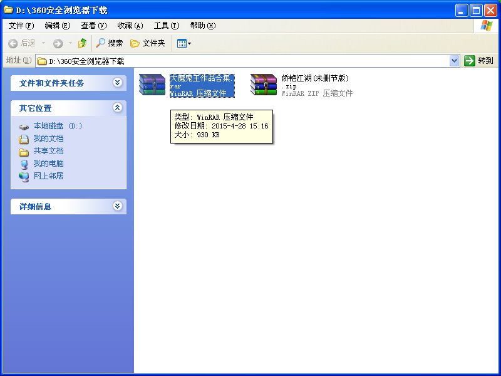
Task: Open the 收藏(A) favorites menu
Action: pos(130,26)
